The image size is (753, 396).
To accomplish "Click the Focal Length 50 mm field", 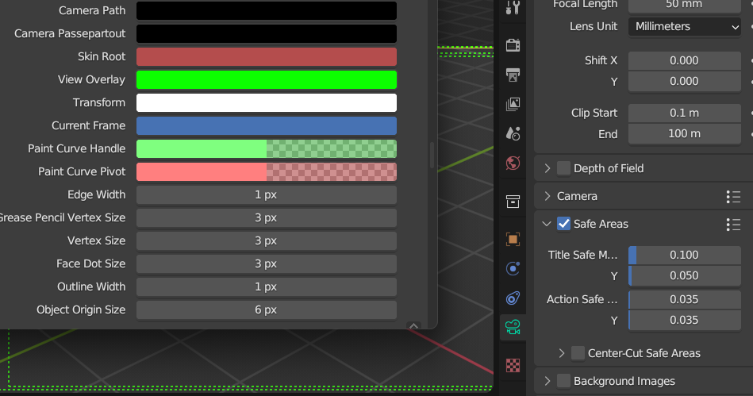I will coord(685,5).
